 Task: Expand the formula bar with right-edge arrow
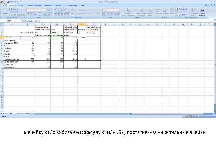pyautogui.click(x=215, y=21)
